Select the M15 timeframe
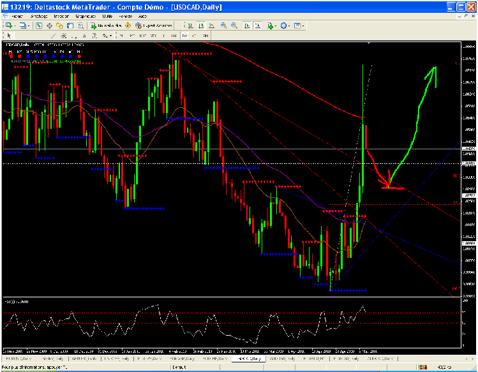 [x=142, y=36]
